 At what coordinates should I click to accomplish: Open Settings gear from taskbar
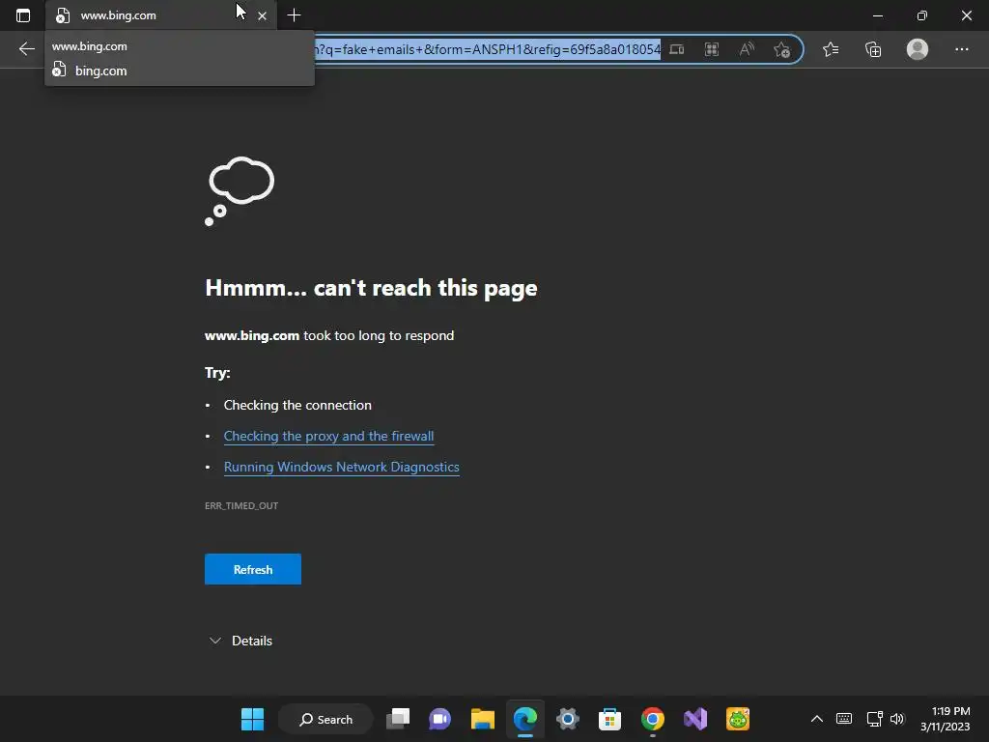click(568, 719)
